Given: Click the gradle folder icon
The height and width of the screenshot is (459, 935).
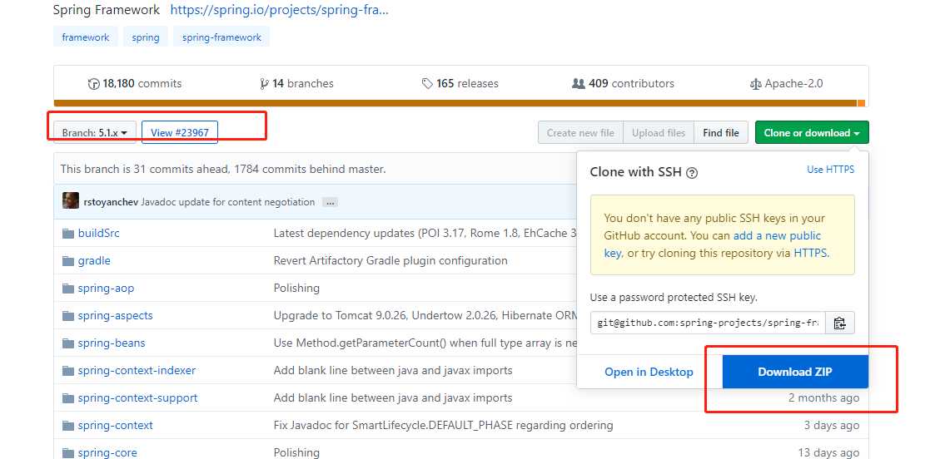Looking at the screenshot, I should pos(68,261).
